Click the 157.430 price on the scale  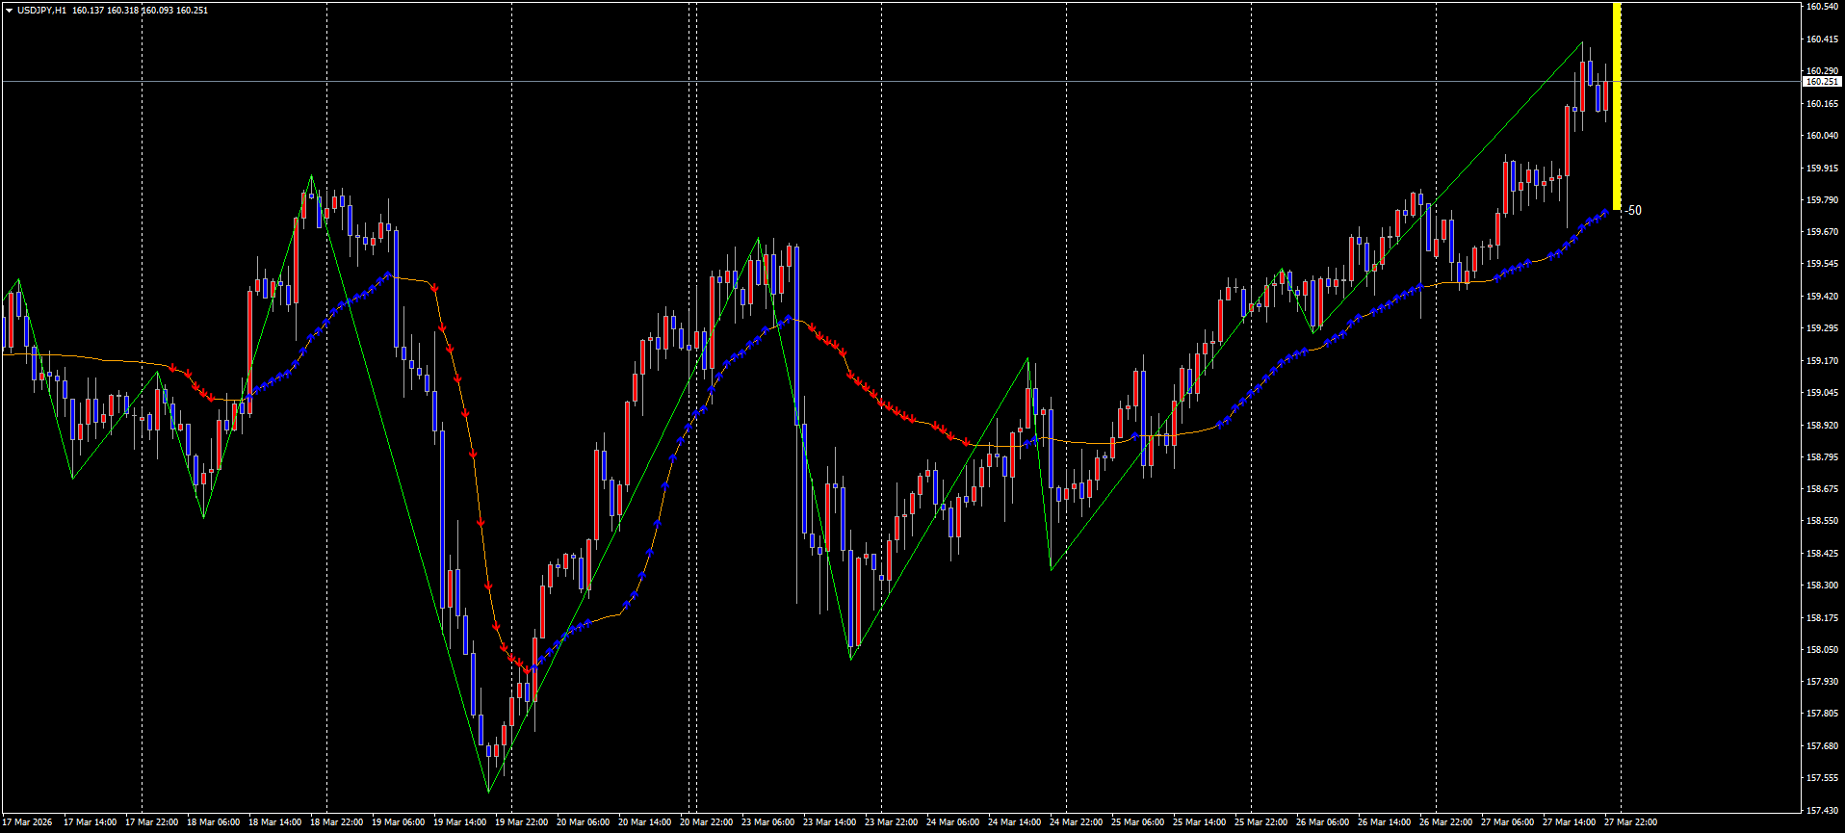[1821, 810]
